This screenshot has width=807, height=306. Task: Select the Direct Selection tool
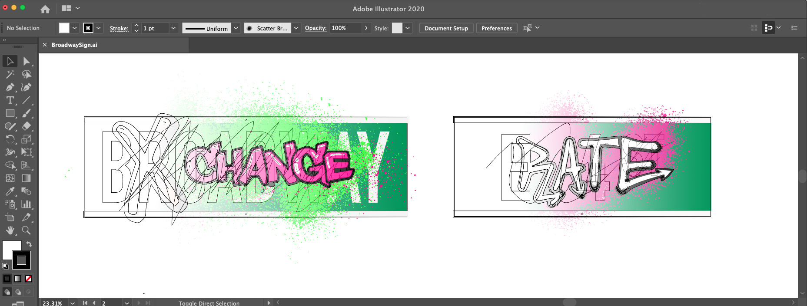(x=27, y=61)
